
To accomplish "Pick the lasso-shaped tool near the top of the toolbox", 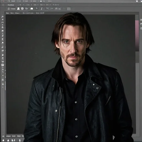I will coord(2,22).
